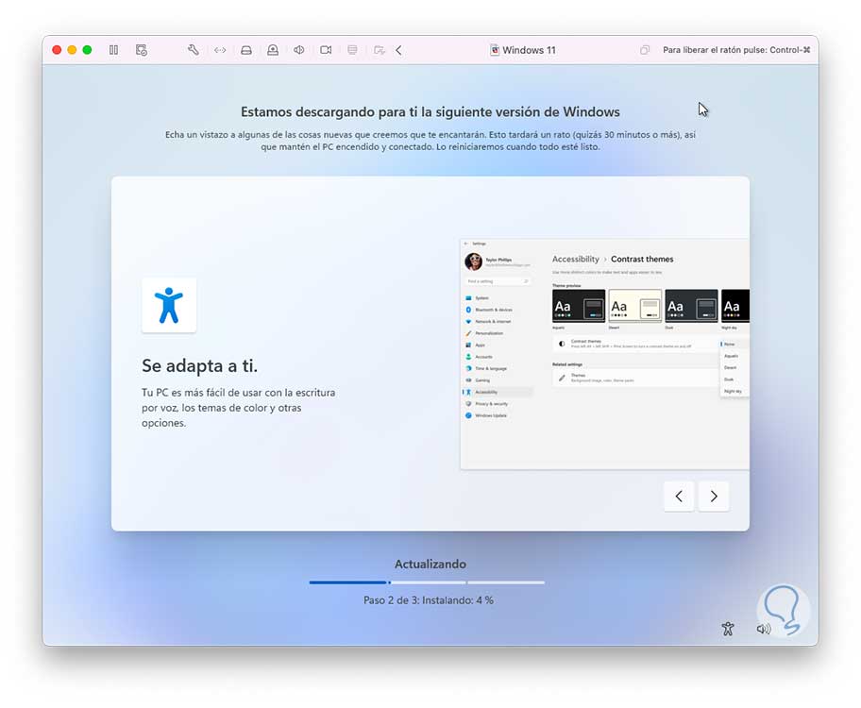This screenshot has width=861, height=708.
Task: Click the mouse release hint text in titlebar
Action: point(736,50)
